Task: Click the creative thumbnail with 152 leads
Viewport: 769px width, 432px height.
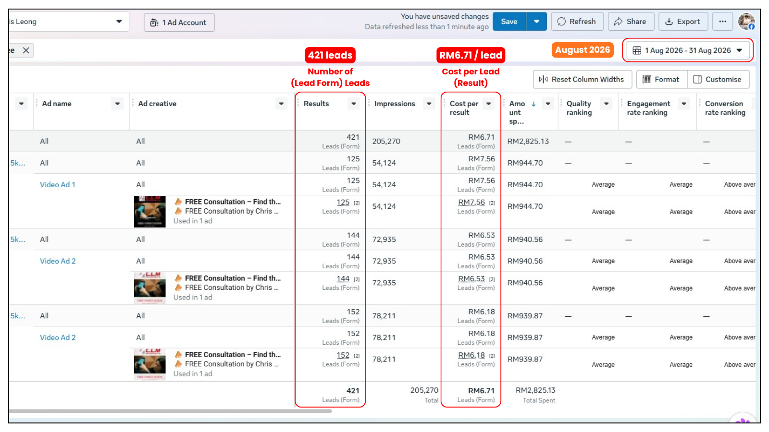Action: tap(150, 364)
